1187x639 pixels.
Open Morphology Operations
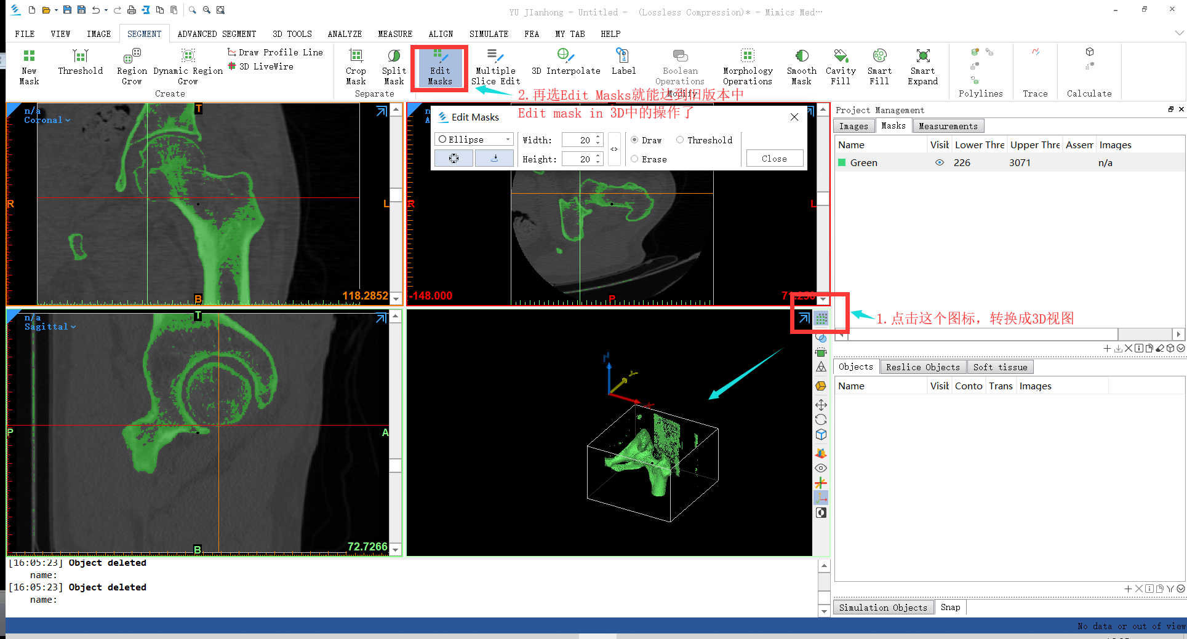pos(748,67)
